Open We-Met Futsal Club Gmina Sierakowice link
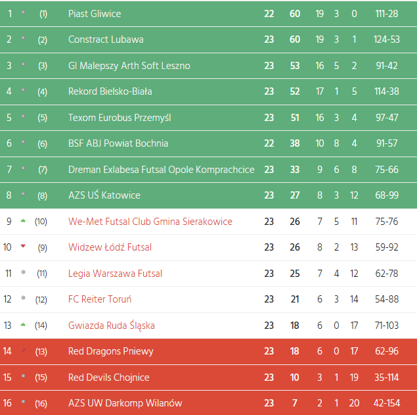Image resolution: width=417 pixels, height=415 pixels. pos(150,222)
